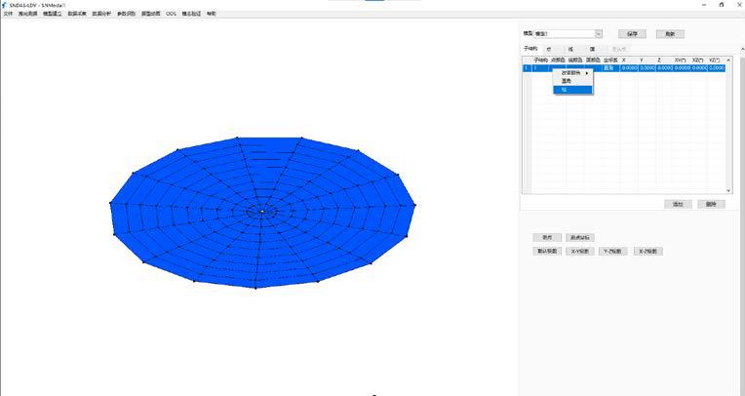Click the X coordinate cell in row 1
This screenshot has width=745, height=396.
pyautogui.click(x=629, y=67)
